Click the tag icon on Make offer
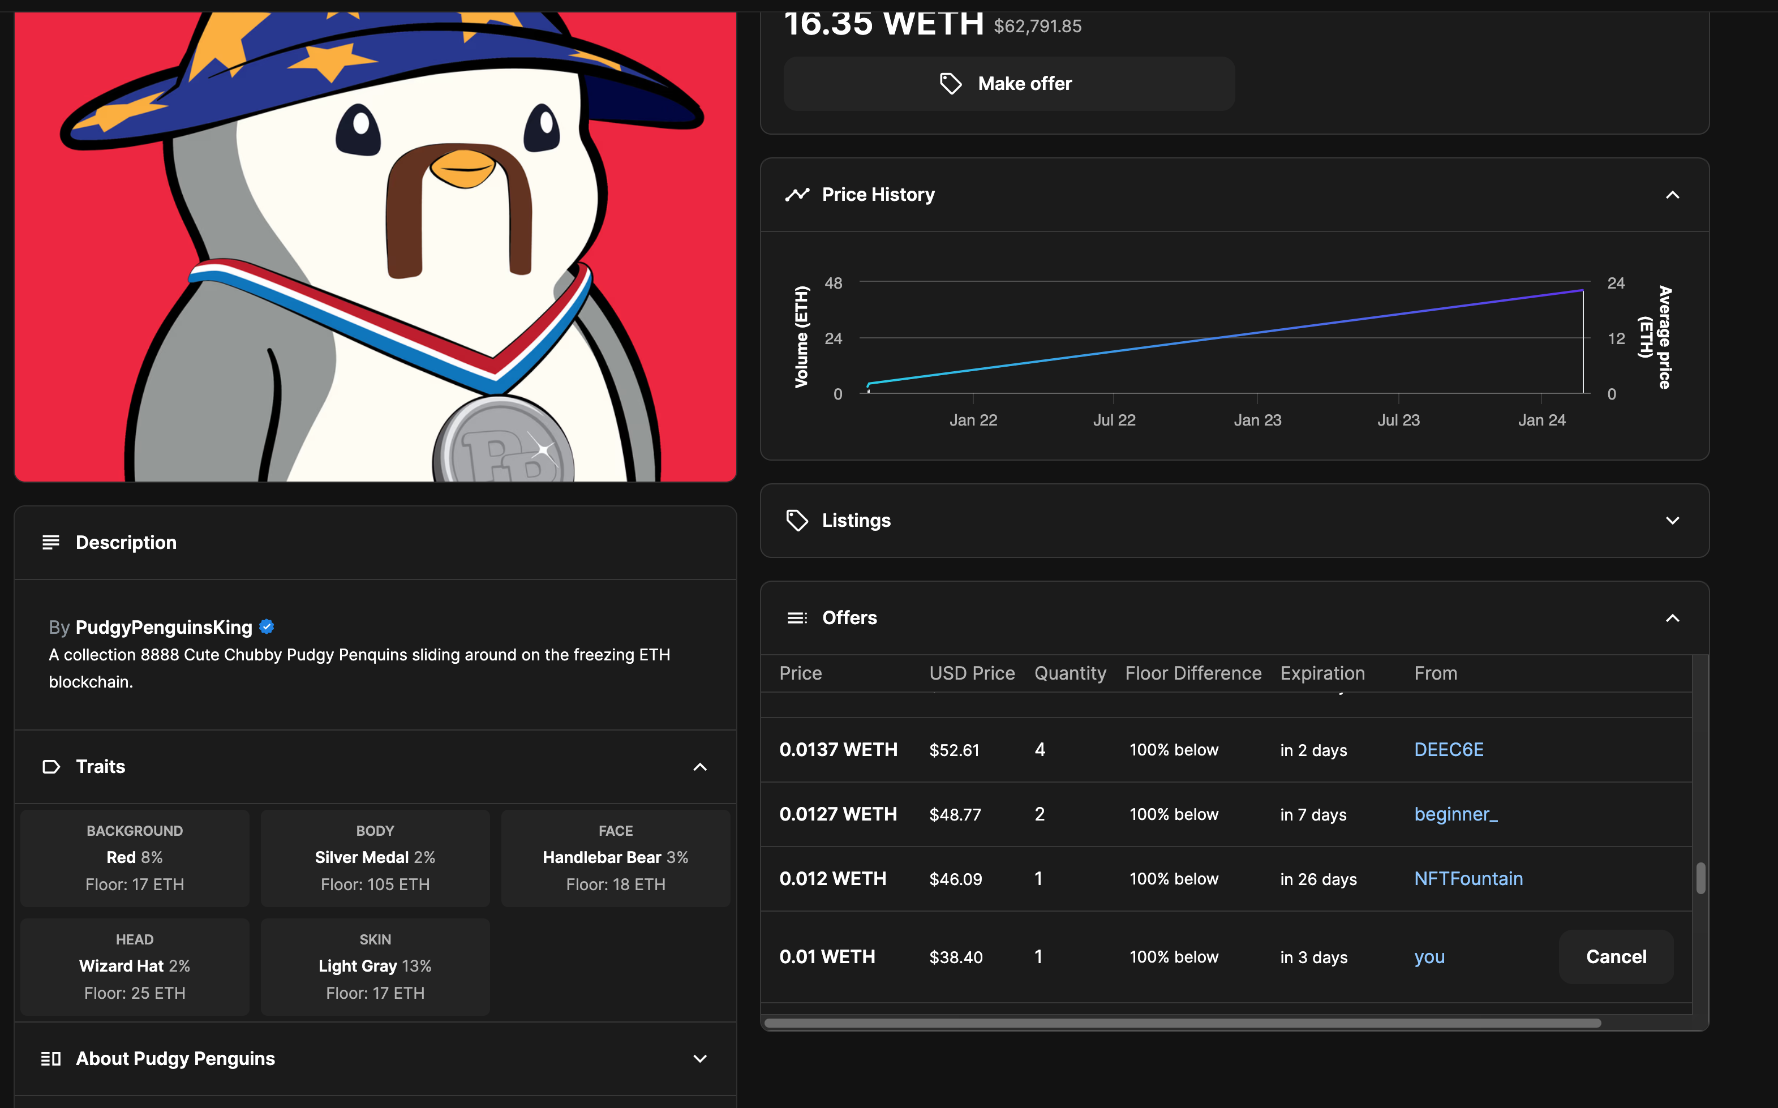1778x1108 pixels. [950, 84]
